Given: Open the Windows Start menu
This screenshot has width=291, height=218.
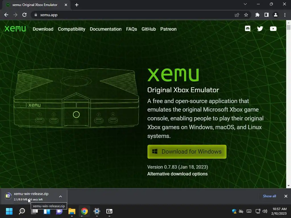Looking at the screenshot, I should 9,211.
